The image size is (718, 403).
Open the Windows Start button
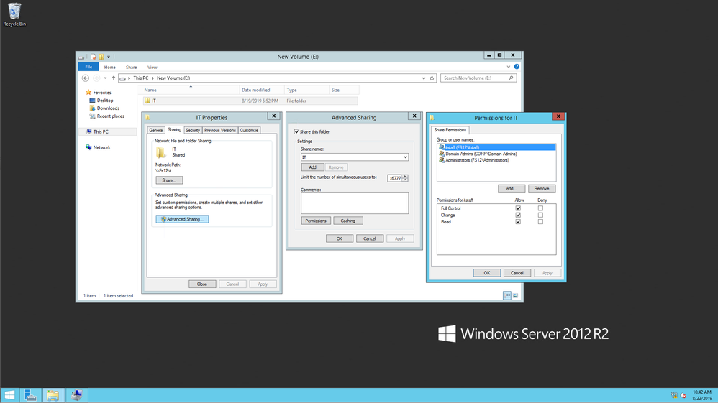pos(9,395)
